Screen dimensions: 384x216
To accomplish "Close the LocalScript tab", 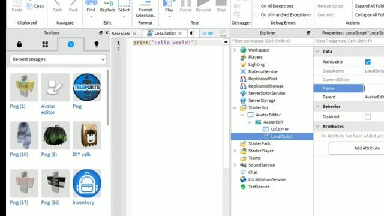I will [180, 34].
